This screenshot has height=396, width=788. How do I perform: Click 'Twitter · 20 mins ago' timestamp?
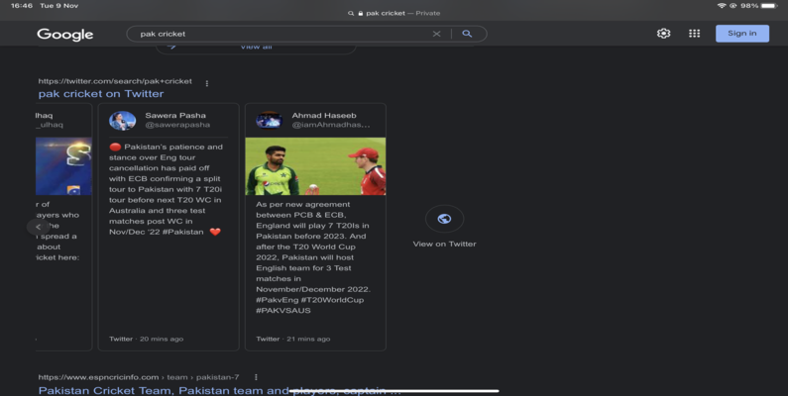(147, 339)
